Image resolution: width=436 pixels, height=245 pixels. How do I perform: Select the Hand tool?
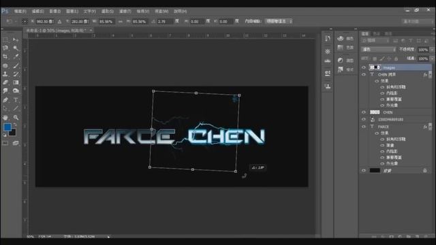click(x=5, y=118)
